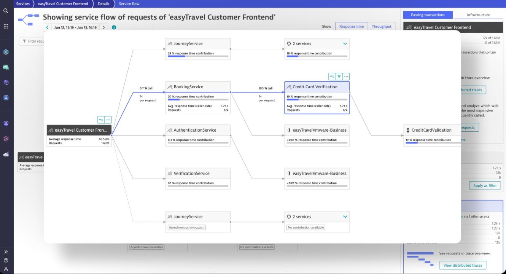Click the VerificationService service icon

point(170,174)
